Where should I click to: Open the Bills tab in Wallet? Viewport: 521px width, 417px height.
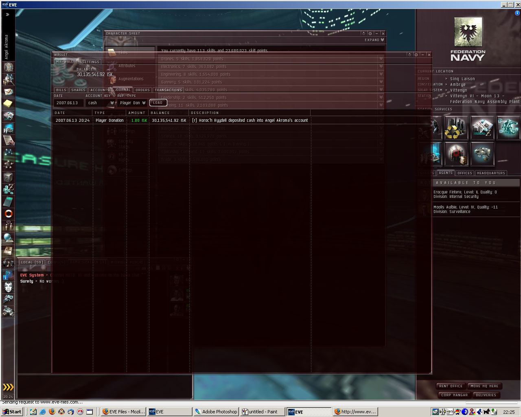(x=61, y=90)
